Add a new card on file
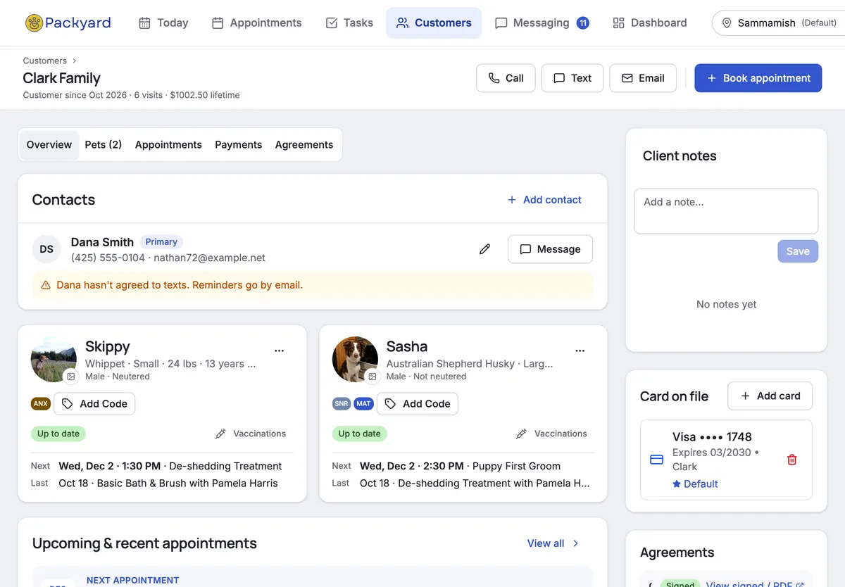The image size is (845, 587). pyautogui.click(x=770, y=396)
